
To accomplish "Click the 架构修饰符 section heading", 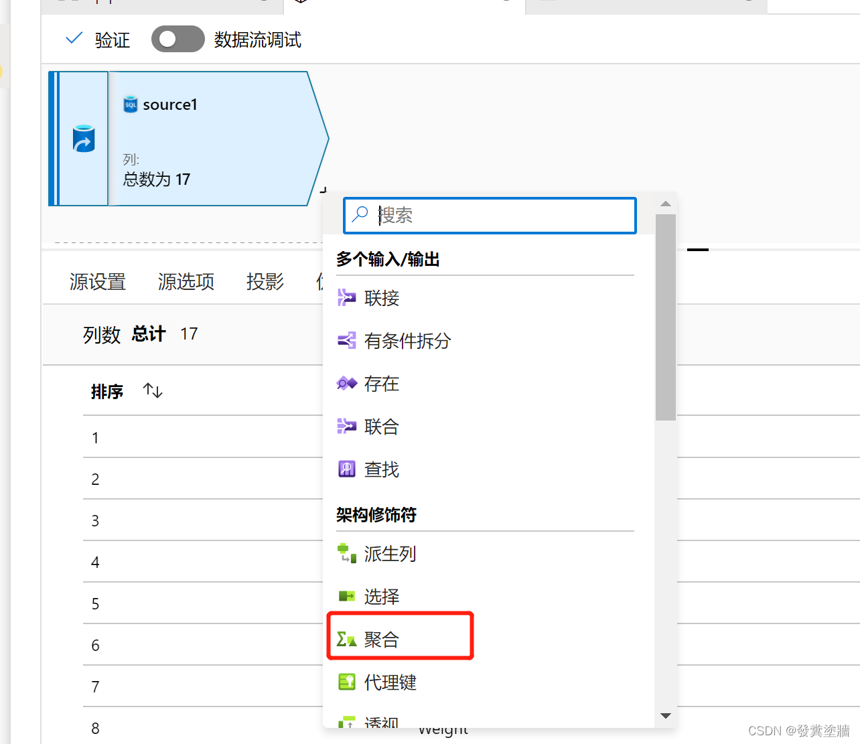I will point(376,515).
